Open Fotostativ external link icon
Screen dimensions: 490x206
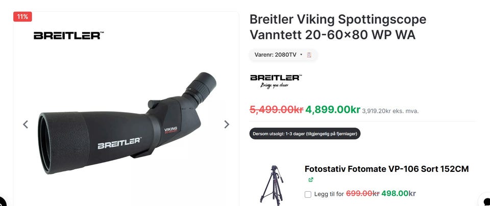tap(311, 179)
